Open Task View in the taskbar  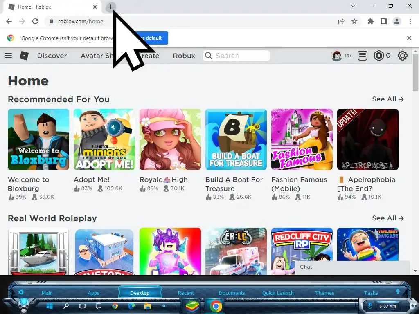point(82,306)
